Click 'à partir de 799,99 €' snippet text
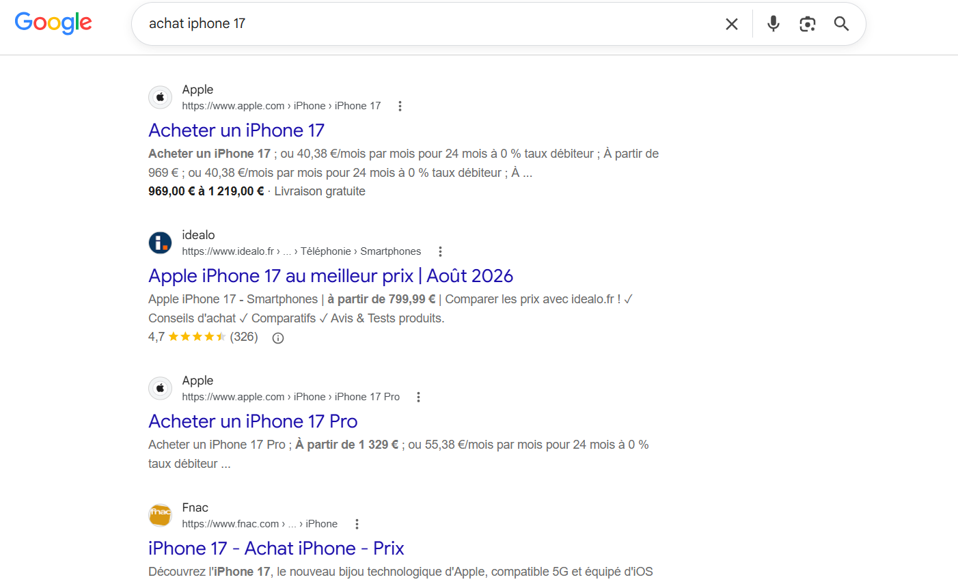958x584 pixels. coord(381,299)
